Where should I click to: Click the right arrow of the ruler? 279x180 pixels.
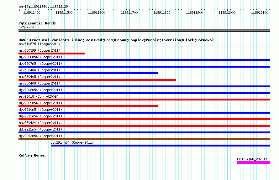[x=269, y=10]
